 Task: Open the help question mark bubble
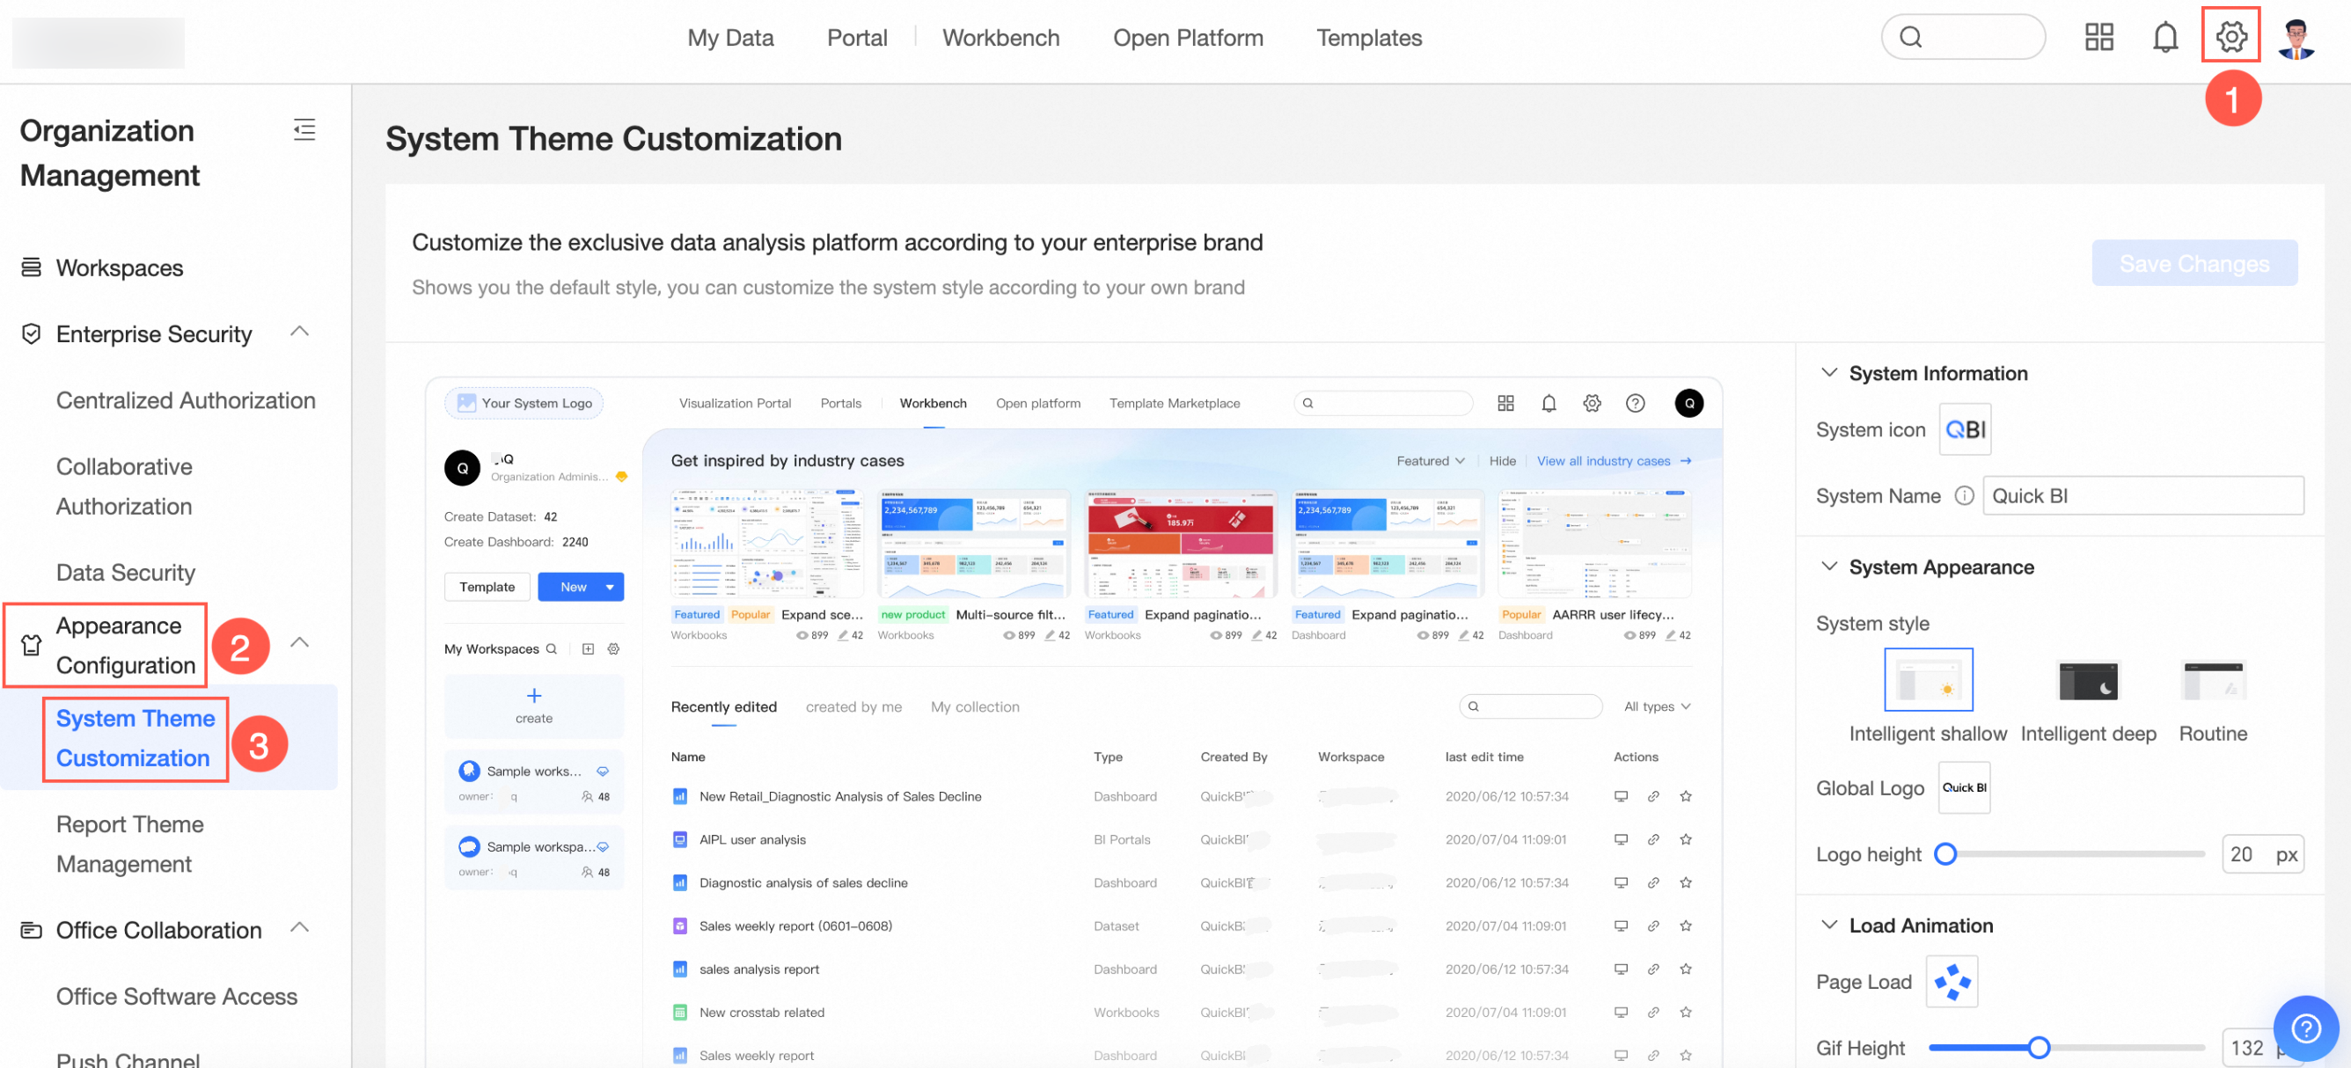tap(2306, 1028)
